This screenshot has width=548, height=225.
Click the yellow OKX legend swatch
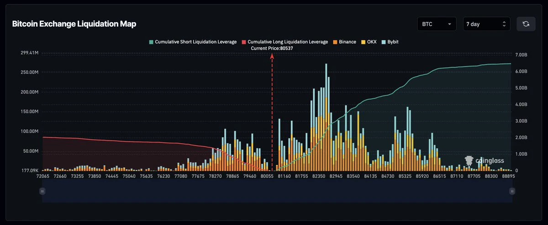[x=363, y=42]
